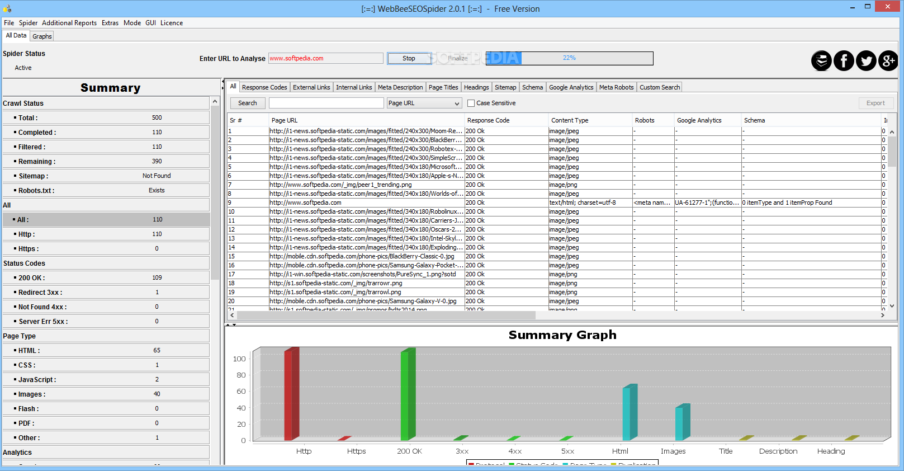Screen dimensions: 904x471
Task: Open the Extras menu
Action: point(110,23)
